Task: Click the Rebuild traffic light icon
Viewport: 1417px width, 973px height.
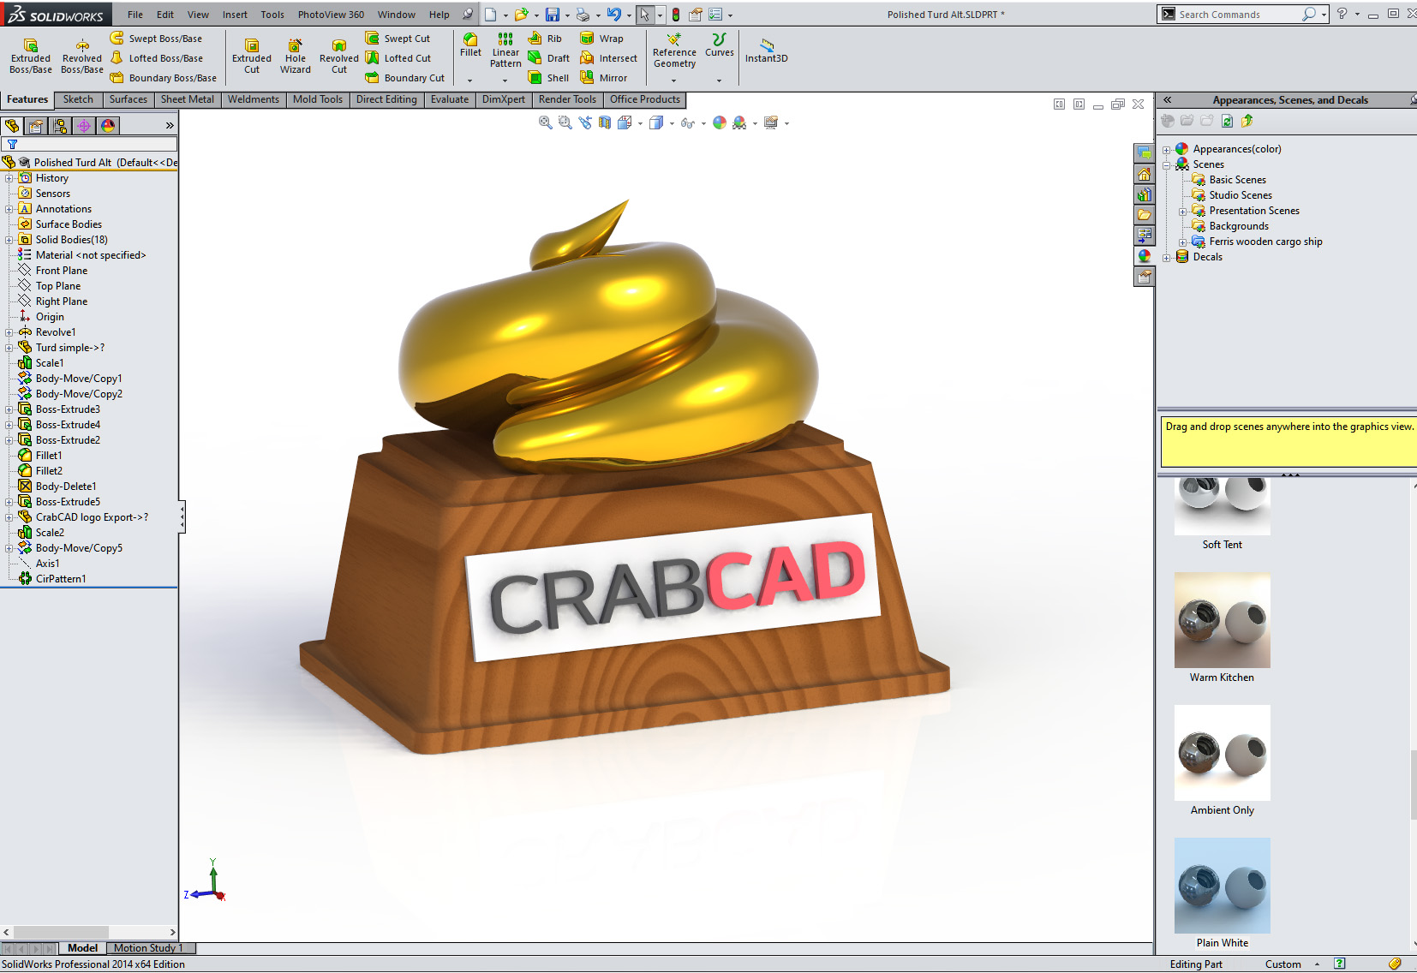Action: coord(676,15)
